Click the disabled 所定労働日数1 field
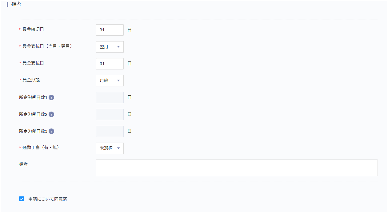The height and width of the screenshot is (213, 388). [x=110, y=97]
